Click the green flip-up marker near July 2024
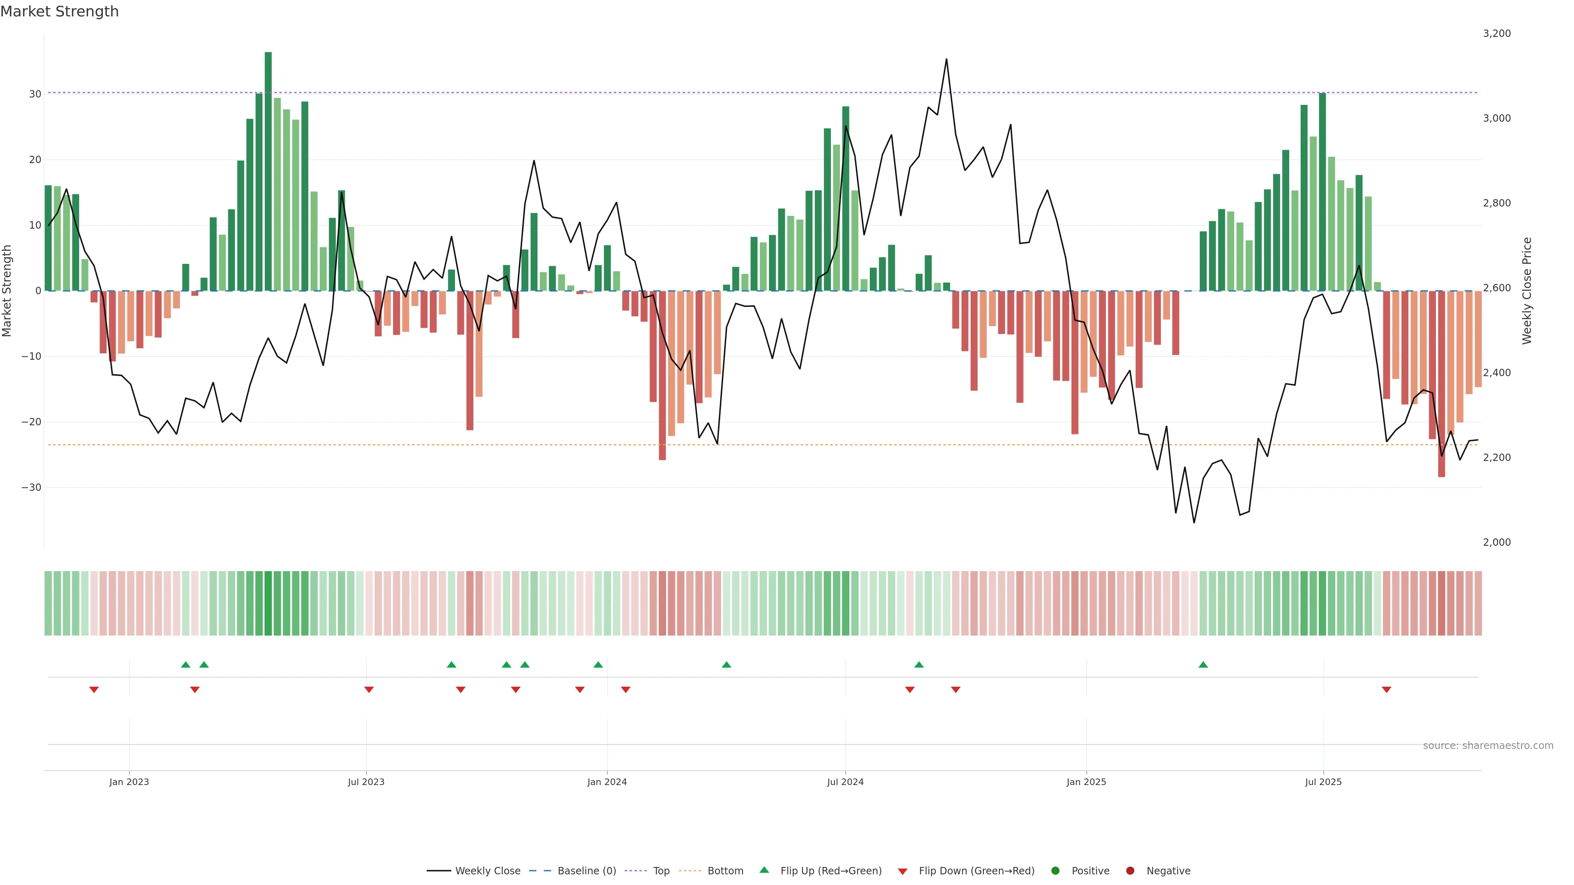This screenshot has height=885, width=1574. pos(919,665)
